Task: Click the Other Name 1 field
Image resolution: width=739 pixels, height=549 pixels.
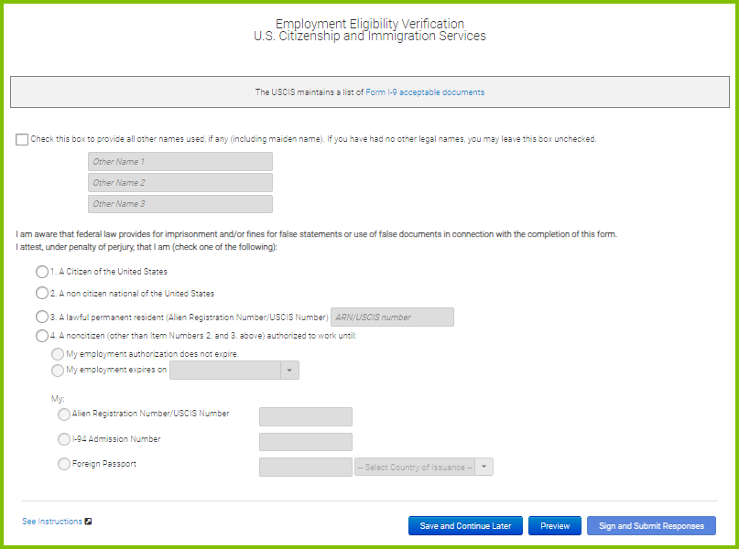Action: [x=180, y=162]
